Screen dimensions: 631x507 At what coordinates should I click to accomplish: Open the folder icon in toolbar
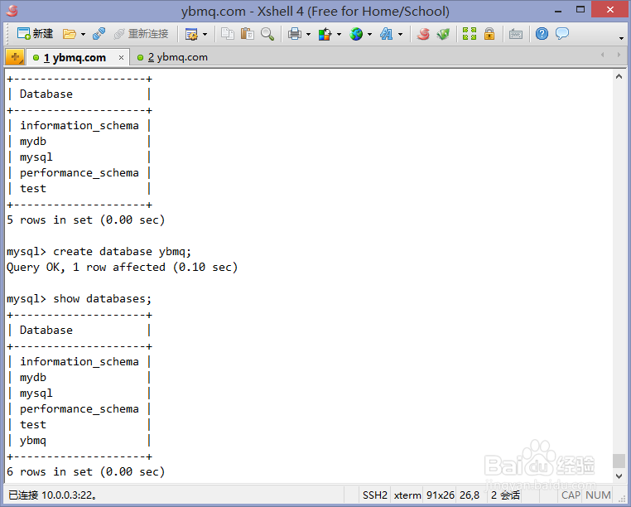click(70, 34)
